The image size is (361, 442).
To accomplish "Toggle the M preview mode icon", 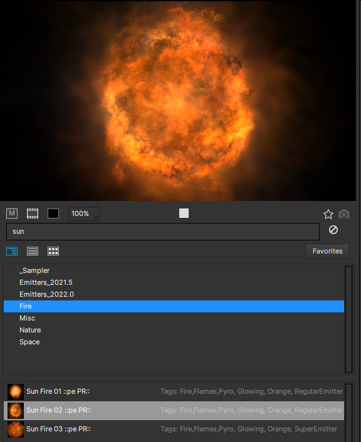I will (12, 213).
